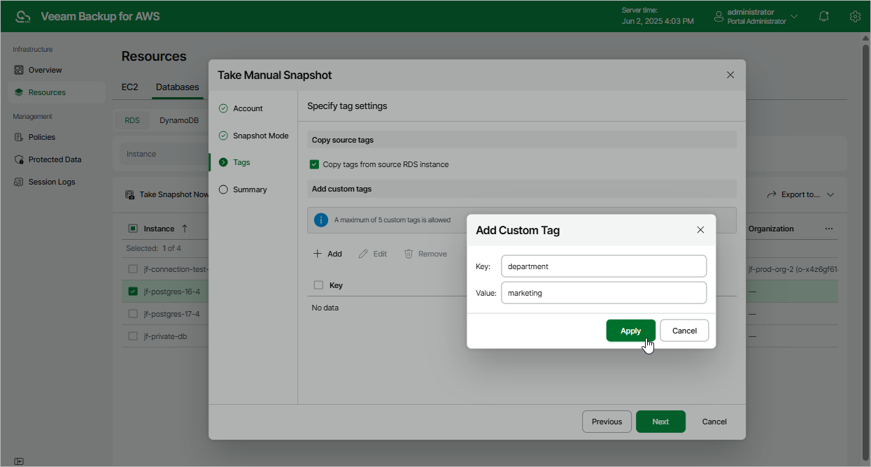Screen dimensions: 871x467
Task: Check the jf-private-db row checkbox
Action: click(x=133, y=336)
